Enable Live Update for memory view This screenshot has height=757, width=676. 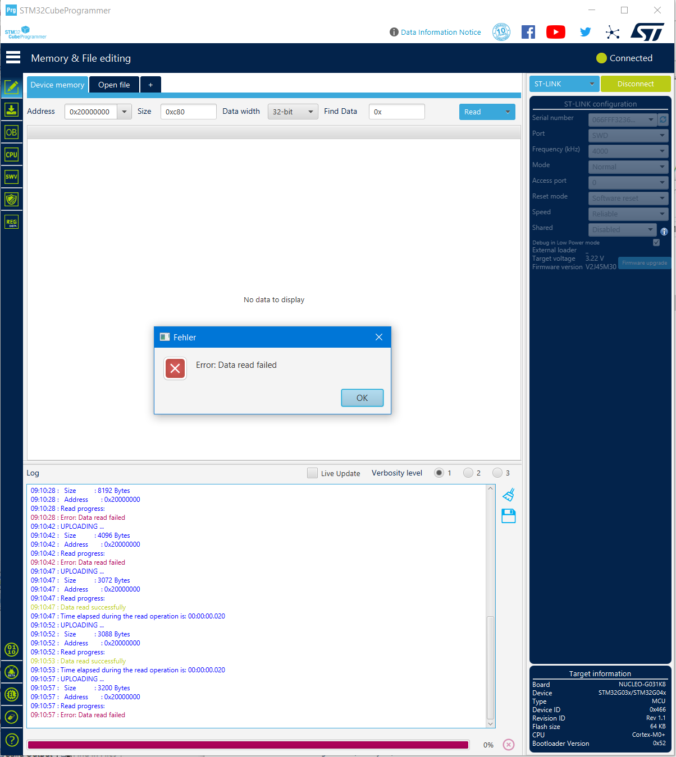point(312,473)
